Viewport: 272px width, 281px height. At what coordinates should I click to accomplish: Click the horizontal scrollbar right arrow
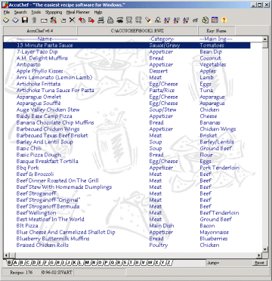[x=260, y=255]
